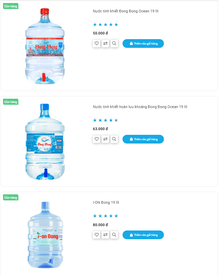This screenshot has height=276, width=219.
Task: Click the star rating of the 63.000 đ product
Action: pyautogui.click(x=105, y=120)
